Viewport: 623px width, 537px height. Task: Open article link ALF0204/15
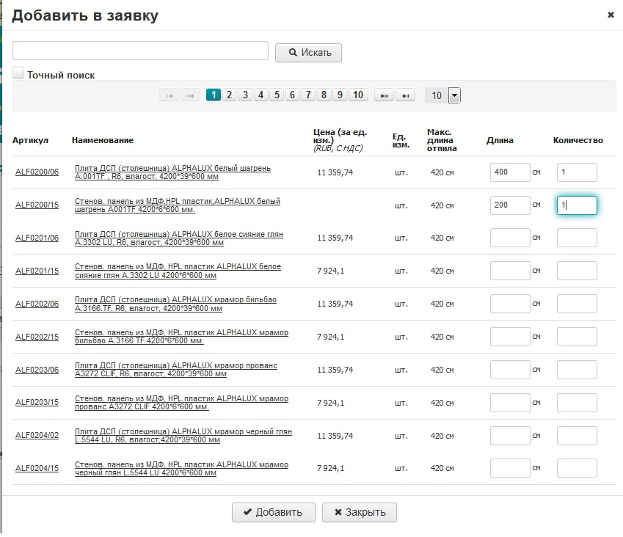pyautogui.click(x=37, y=469)
